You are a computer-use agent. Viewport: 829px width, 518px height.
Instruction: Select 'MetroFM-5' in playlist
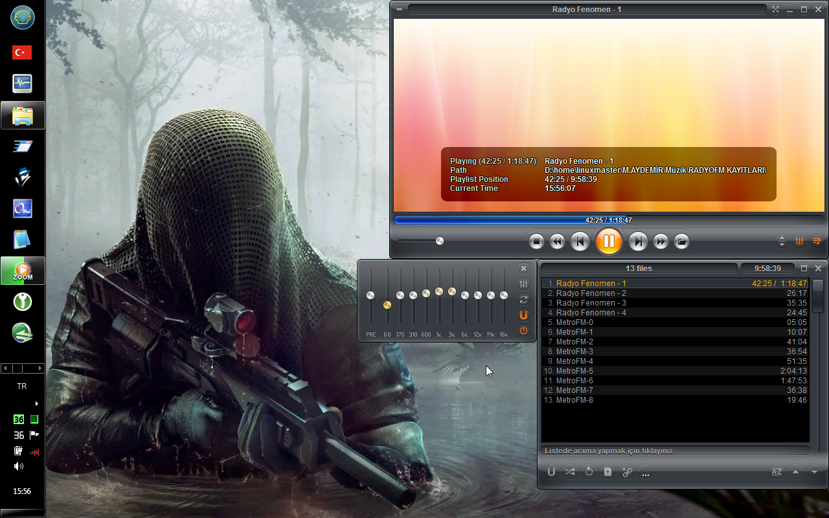(x=675, y=371)
